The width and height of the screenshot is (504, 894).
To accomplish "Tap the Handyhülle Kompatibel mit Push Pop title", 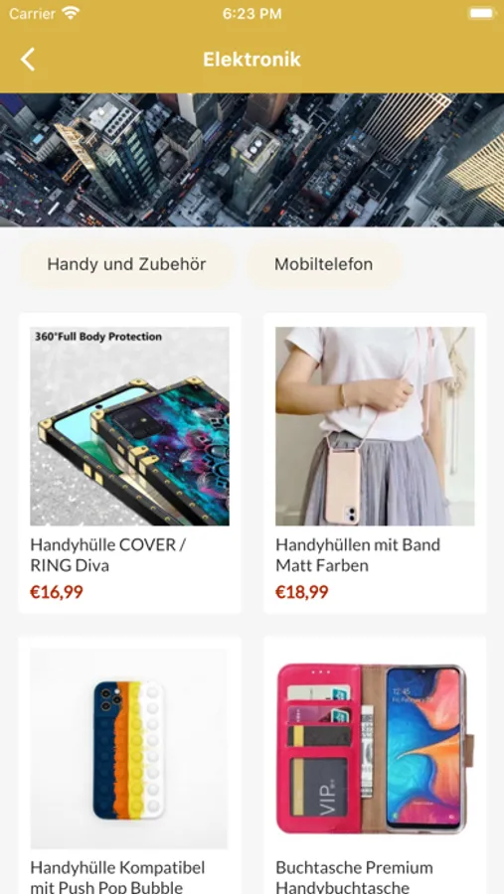I will (117, 877).
